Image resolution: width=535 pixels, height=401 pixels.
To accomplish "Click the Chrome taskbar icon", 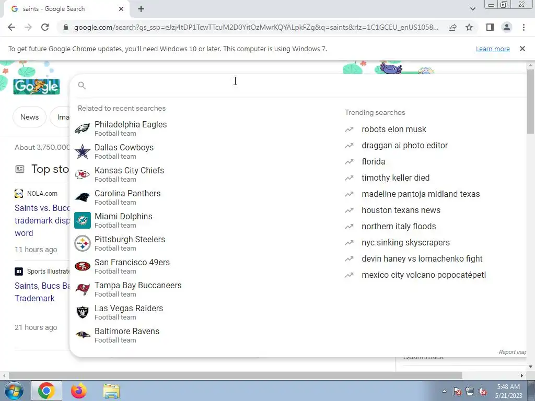I will click(46, 391).
